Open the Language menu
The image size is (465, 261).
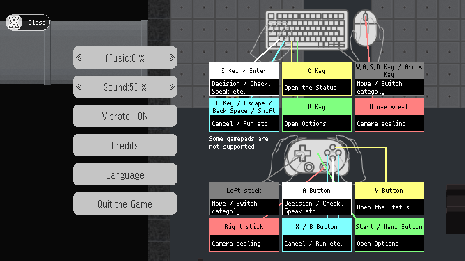click(x=125, y=174)
